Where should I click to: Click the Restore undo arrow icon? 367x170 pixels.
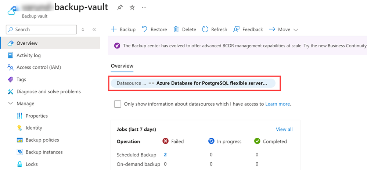point(145,29)
